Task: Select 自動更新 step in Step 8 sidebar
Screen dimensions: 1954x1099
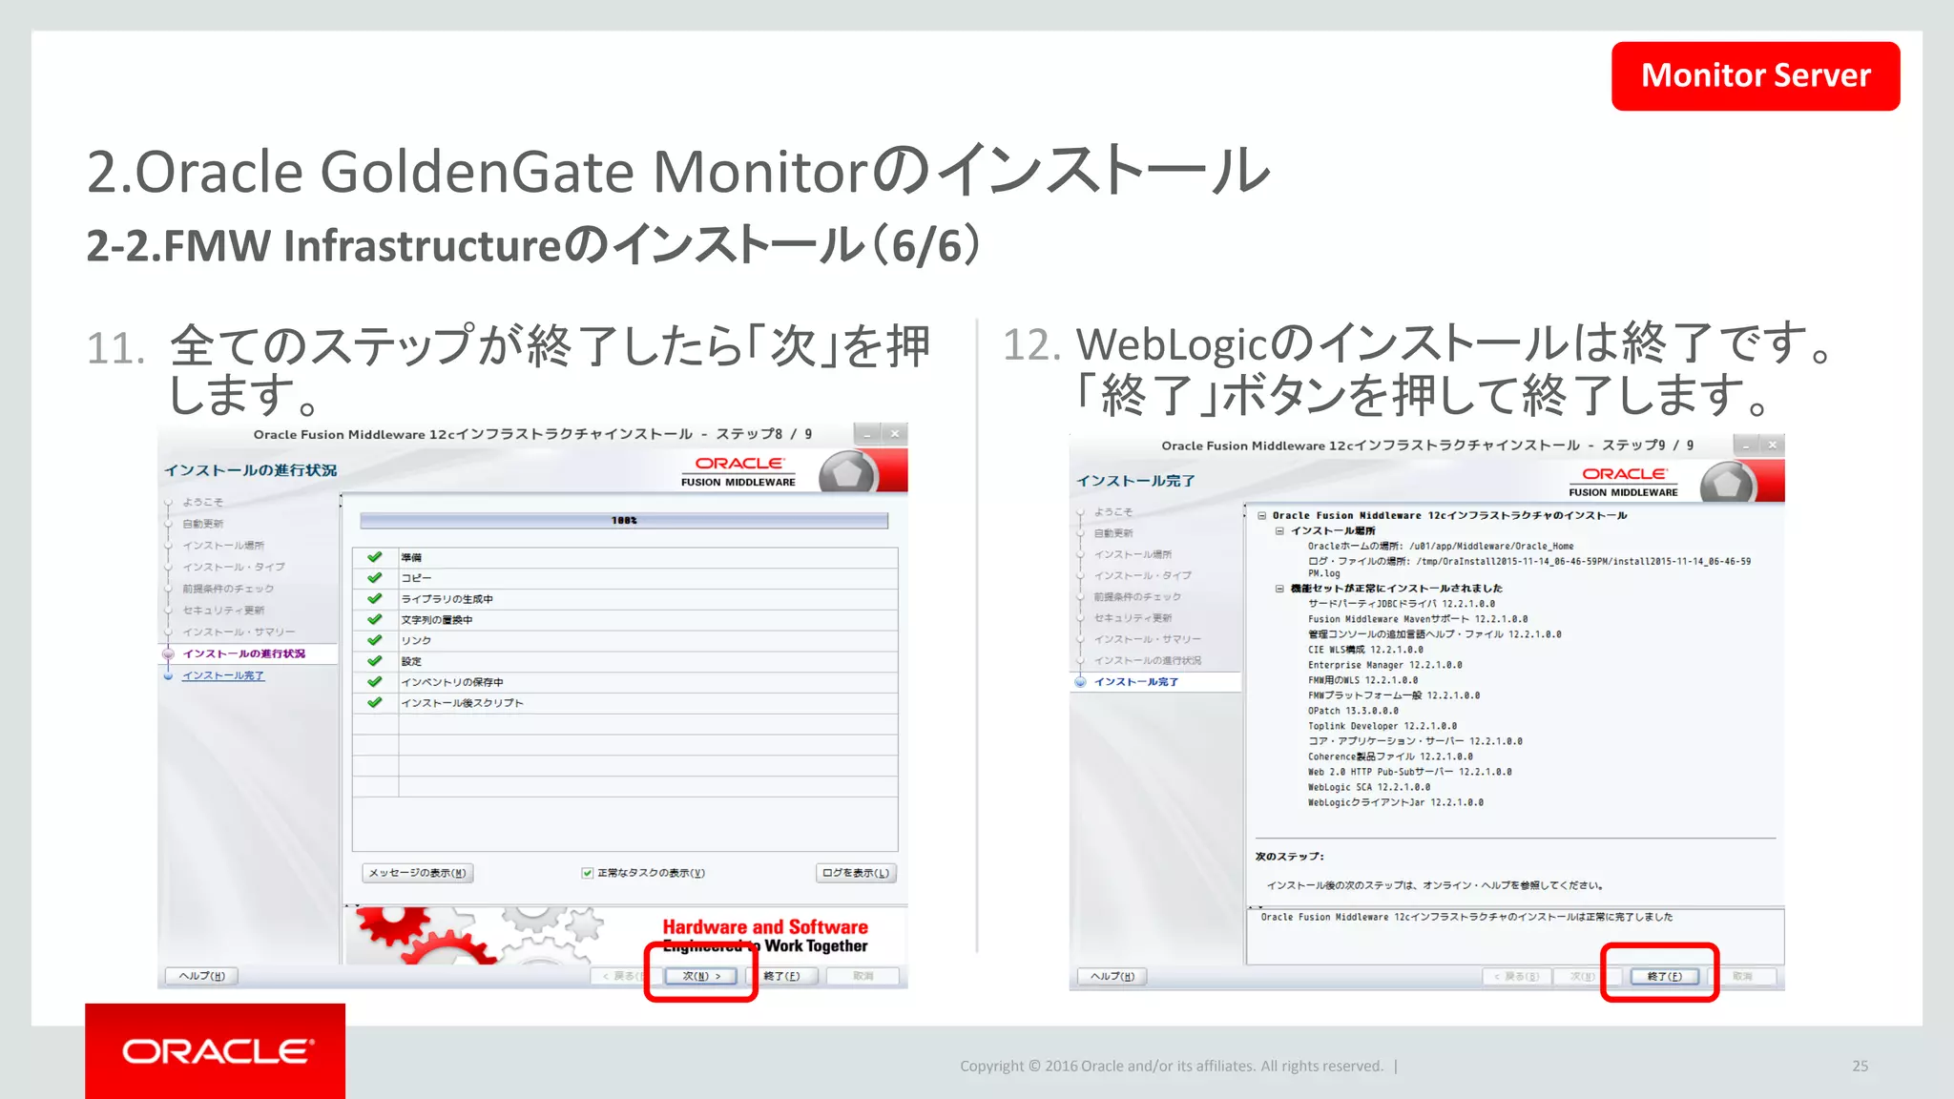Action: pyautogui.click(x=203, y=524)
